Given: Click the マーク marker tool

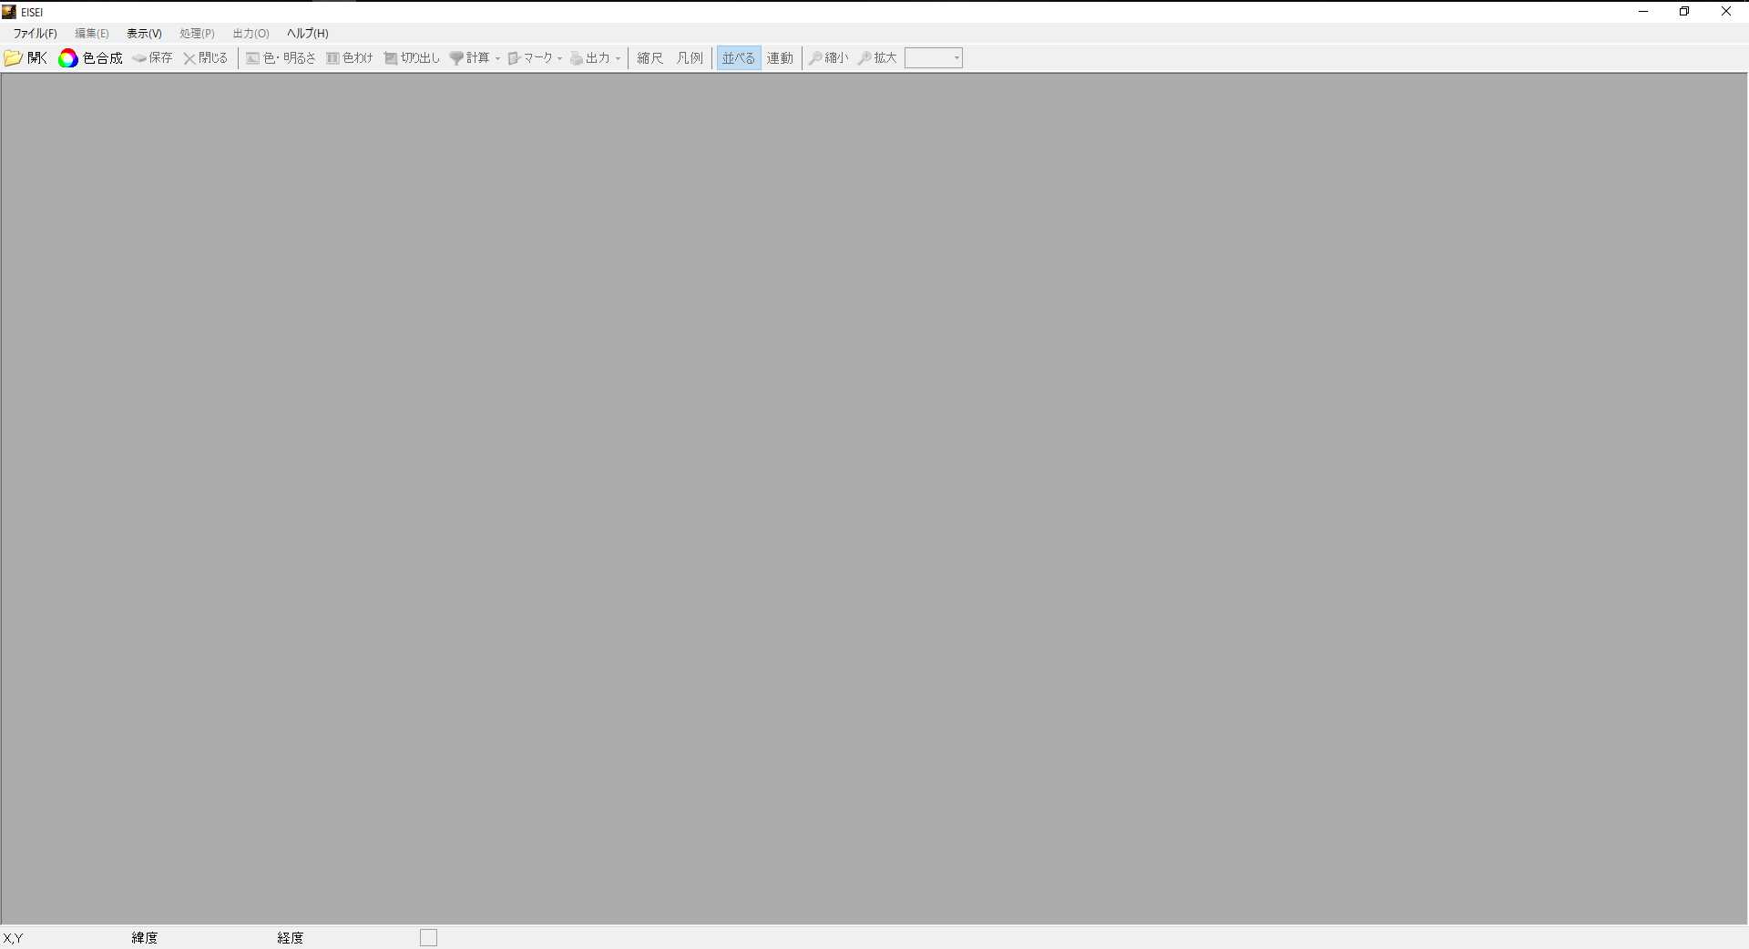Looking at the screenshot, I should point(530,58).
